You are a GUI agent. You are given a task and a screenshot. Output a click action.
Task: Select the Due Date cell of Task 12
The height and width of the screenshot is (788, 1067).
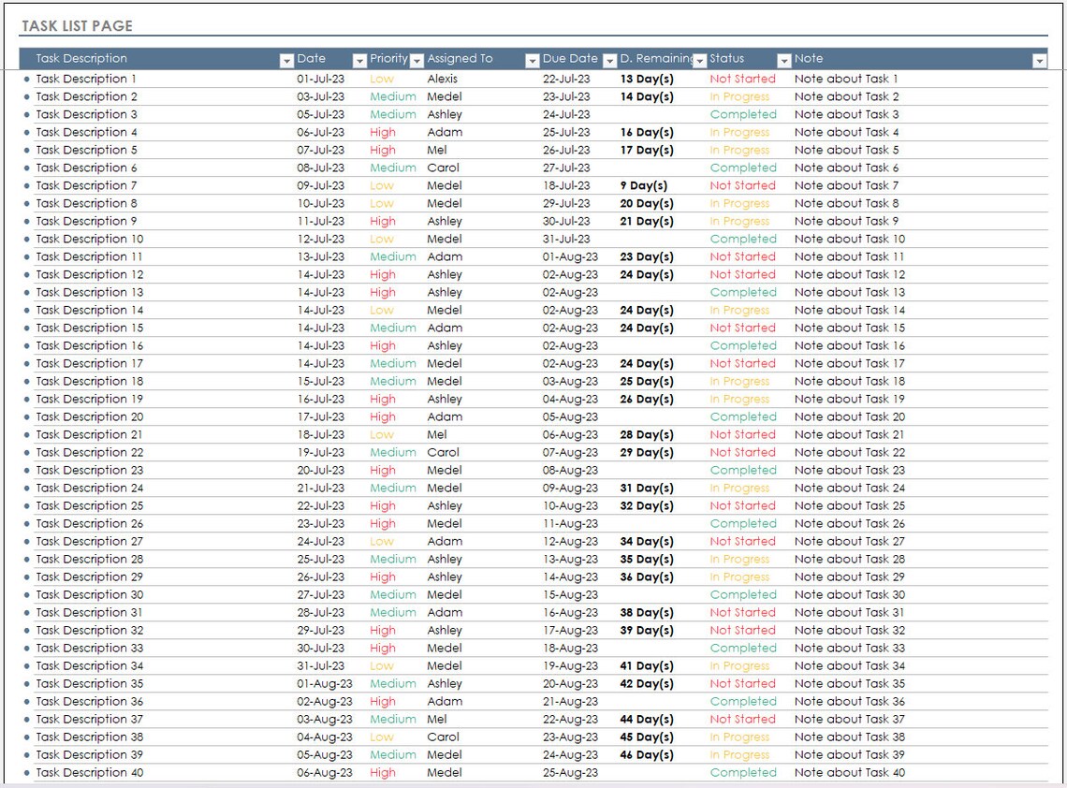[572, 275]
